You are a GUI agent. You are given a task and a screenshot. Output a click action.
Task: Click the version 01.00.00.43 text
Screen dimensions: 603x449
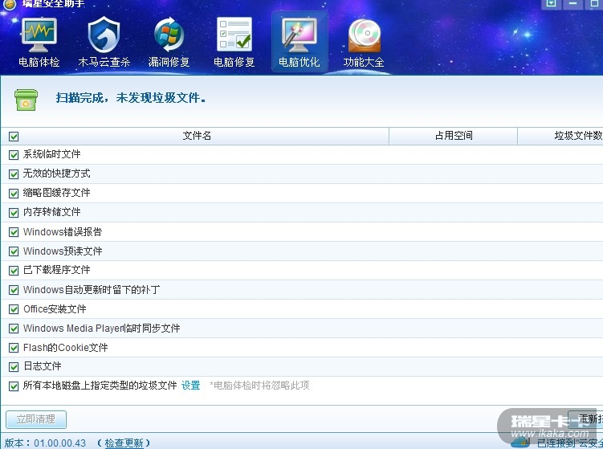click(x=60, y=443)
